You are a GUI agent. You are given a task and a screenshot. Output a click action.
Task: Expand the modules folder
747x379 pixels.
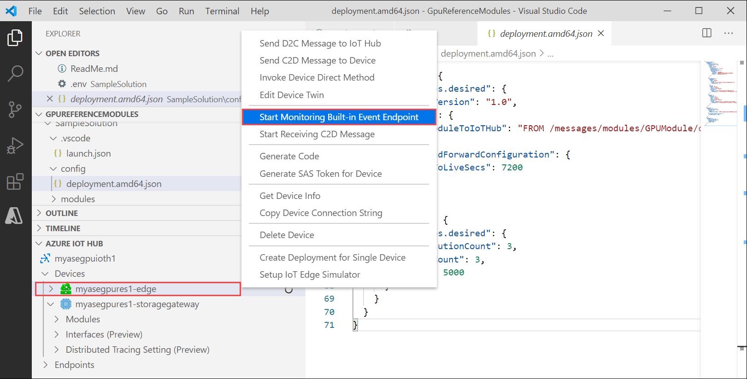tap(77, 199)
